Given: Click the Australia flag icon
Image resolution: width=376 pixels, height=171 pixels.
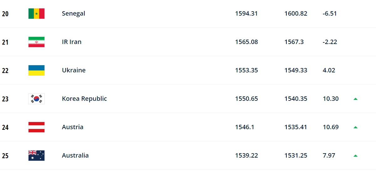Looking at the screenshot, I should tap(36, 155).
